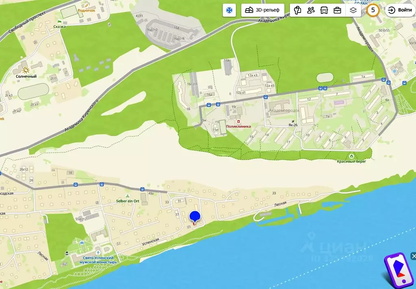Screen dimensions: 416x289
Task: Click the snowflake weather layer icon
Action: (x=229, y=10)
